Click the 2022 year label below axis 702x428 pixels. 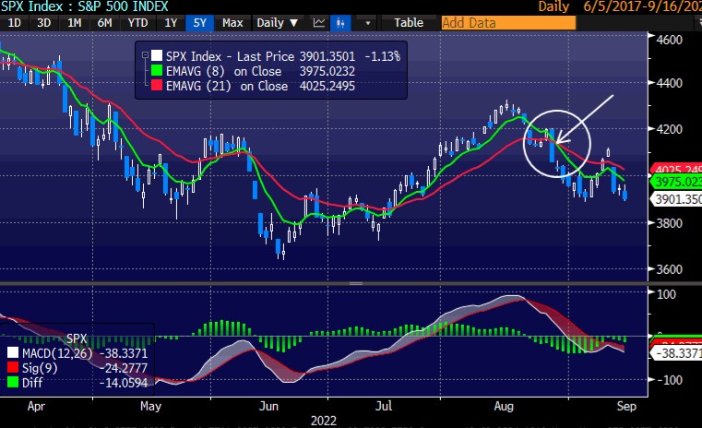(x=324, y=421)
